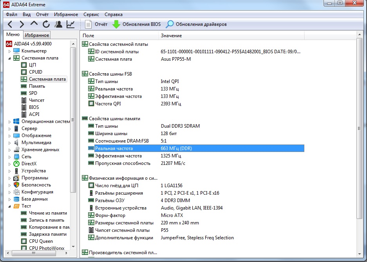The height and width of the screenshot is (262, 367).
Task: Open the graph chart toolbar icon
Action: click(x=71, y=24)
